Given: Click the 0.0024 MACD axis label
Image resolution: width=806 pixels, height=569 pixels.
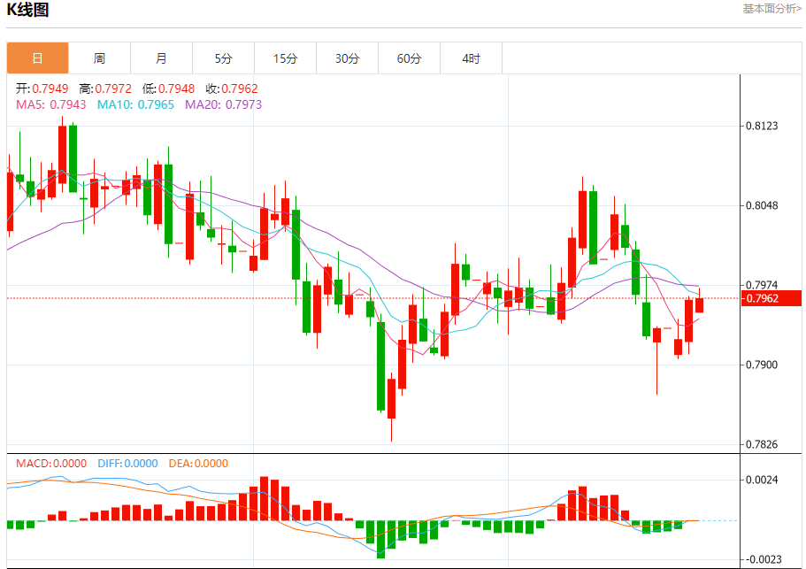Looking at the screenshot, I should [762, 480].
